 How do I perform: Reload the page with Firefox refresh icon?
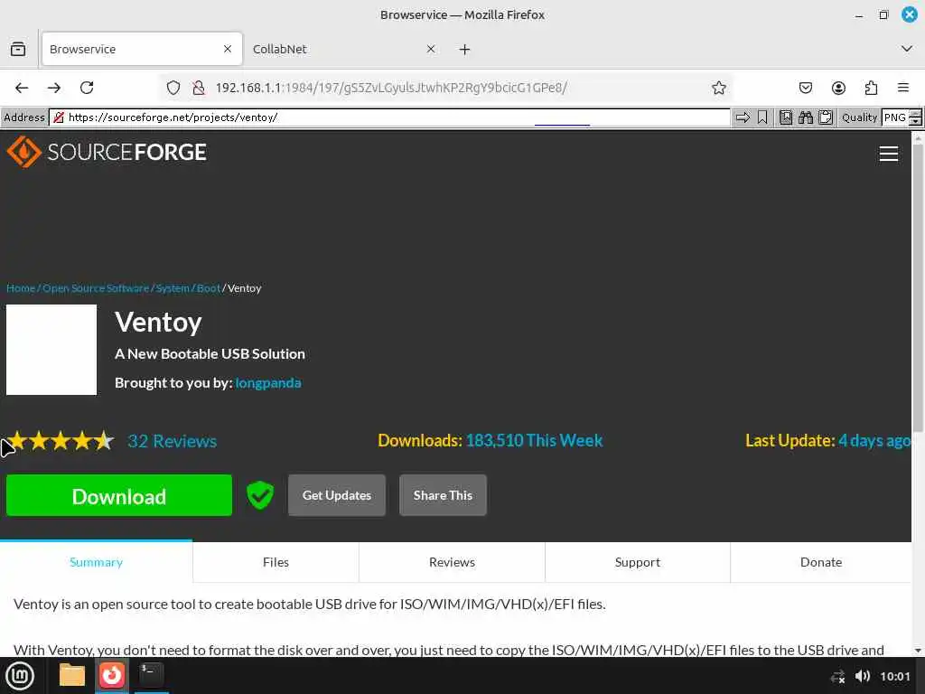(87, 88)
